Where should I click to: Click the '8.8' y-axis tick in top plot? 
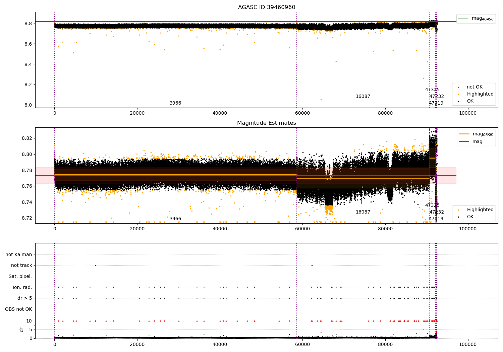click(x=28, y=23)
